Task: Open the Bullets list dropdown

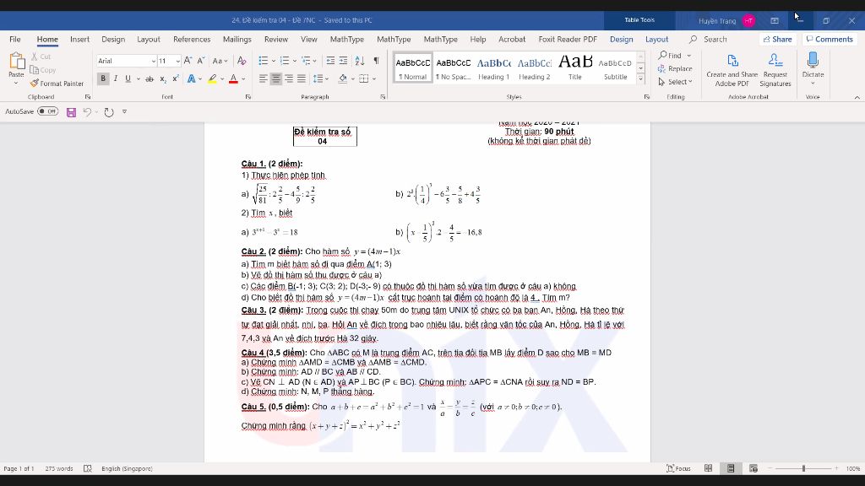Action: 273,61
